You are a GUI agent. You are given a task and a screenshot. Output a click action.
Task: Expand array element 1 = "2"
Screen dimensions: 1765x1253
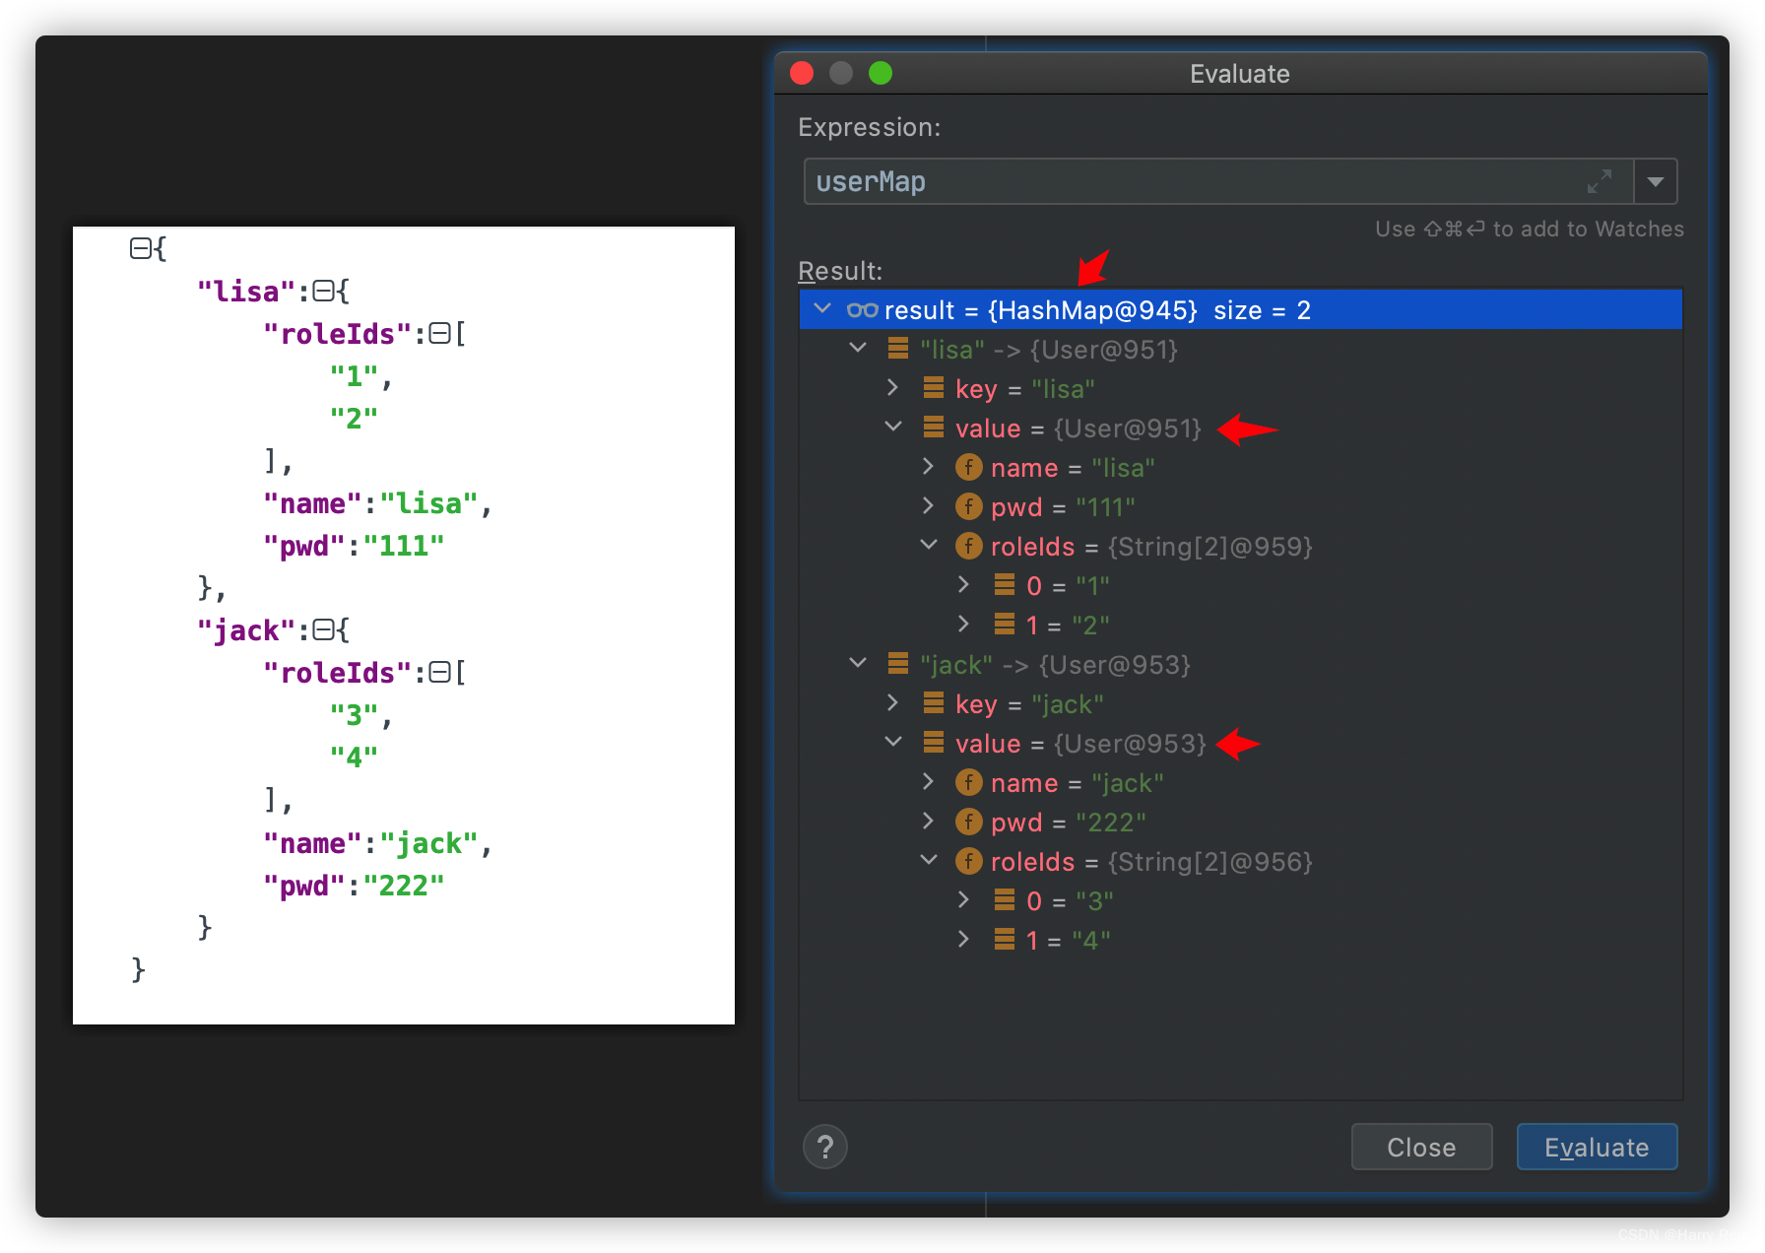pos(963,625)
